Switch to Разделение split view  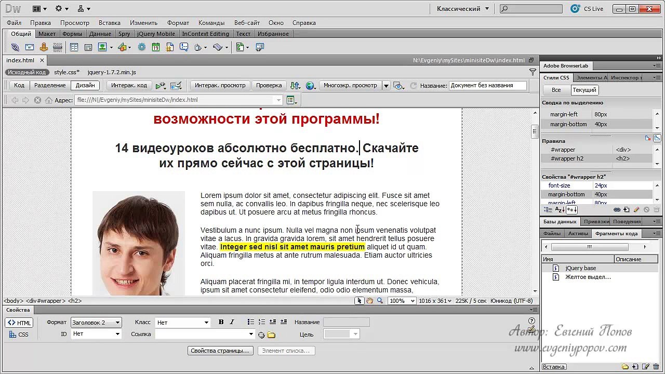[x=50, y=86]
